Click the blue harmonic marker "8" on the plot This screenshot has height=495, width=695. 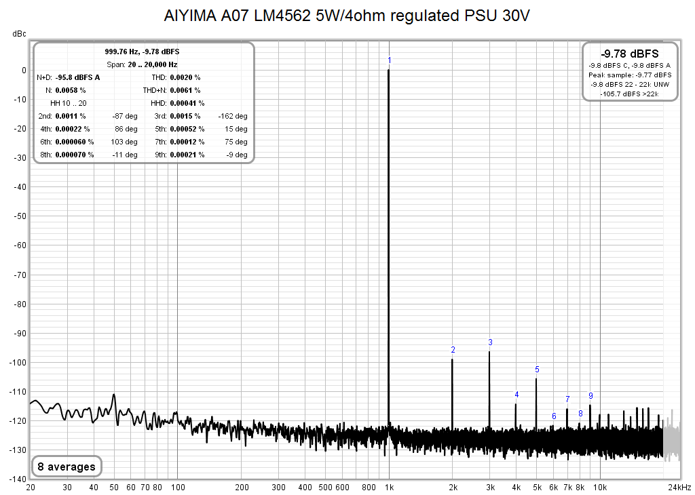click(x=581, y=414)
